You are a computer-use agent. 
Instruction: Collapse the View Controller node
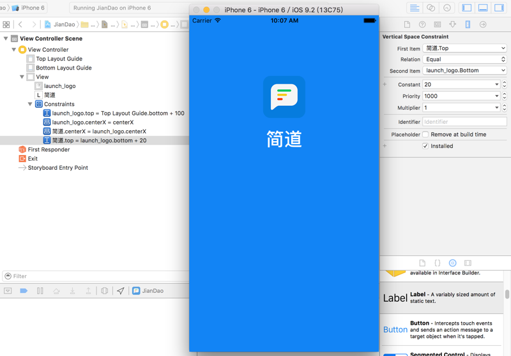[x=13, y=50]
